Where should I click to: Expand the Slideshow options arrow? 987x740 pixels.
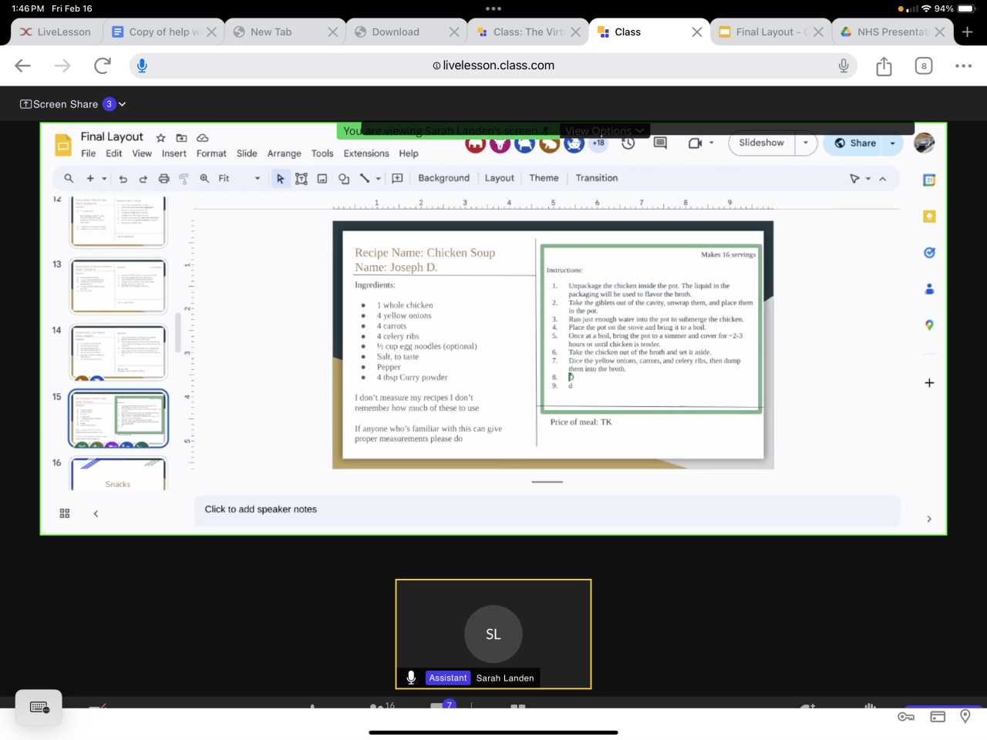(x=806, y=143)
